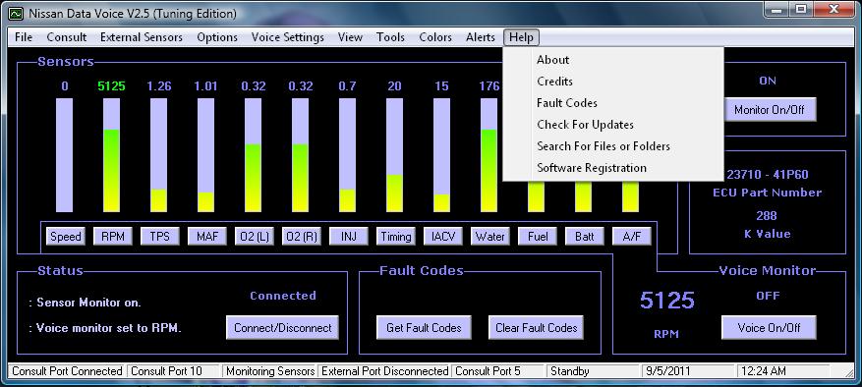The height and width of the screenshot is (387, 862).
Task: Click the TPS sensor button
Action: pyautogui.click(x=160, y=237)
